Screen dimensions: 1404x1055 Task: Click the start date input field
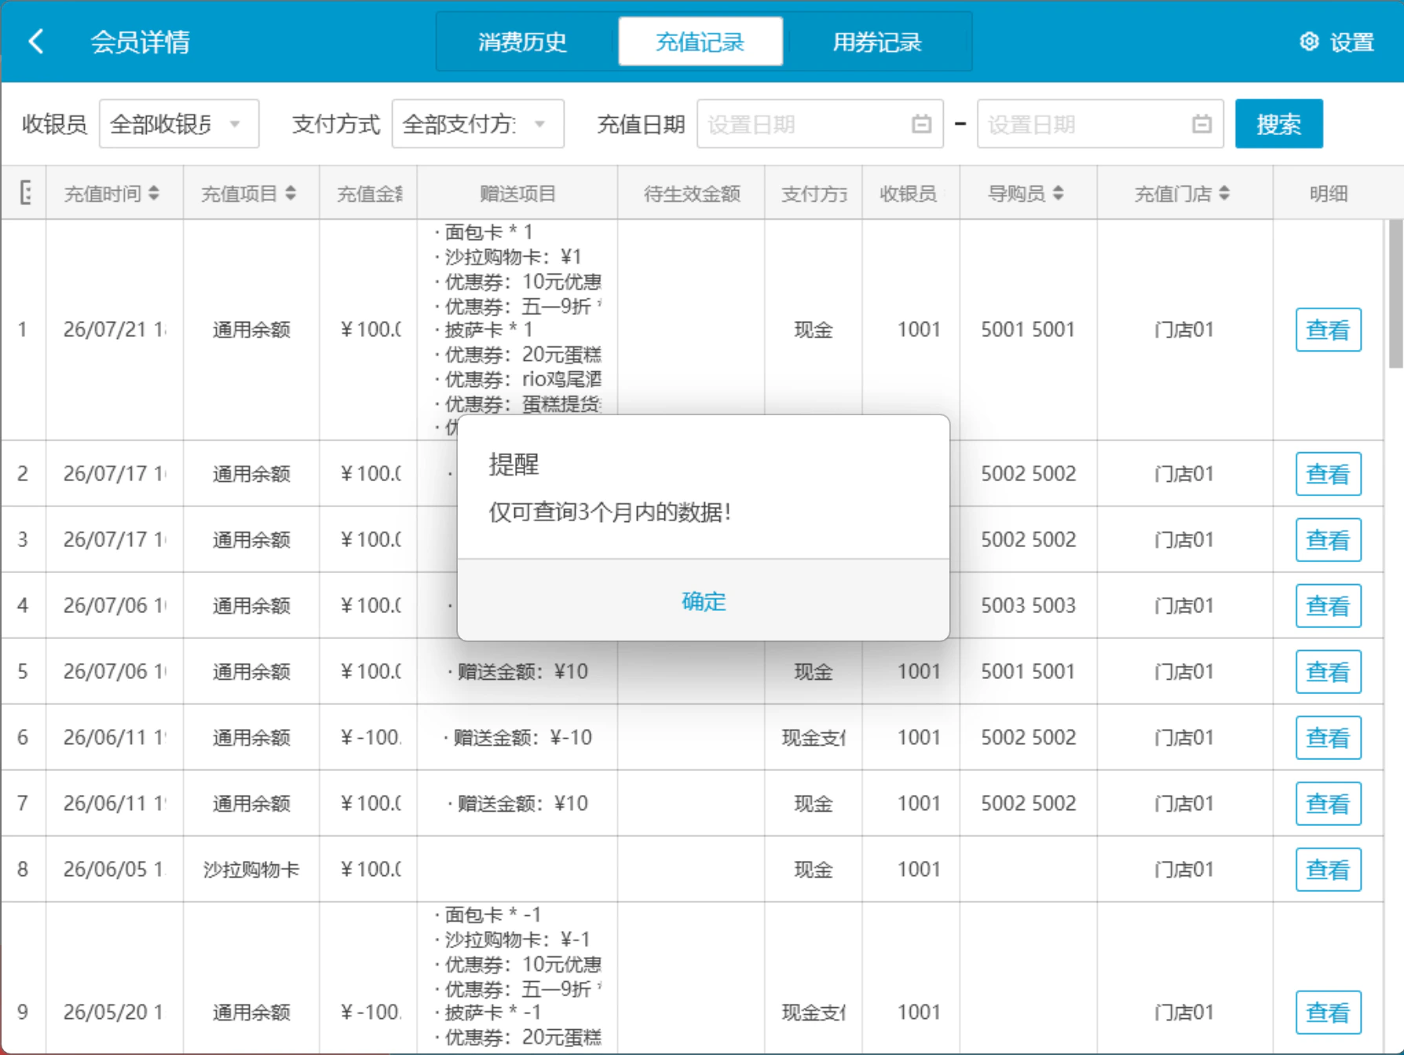click(x=820, y=124)
